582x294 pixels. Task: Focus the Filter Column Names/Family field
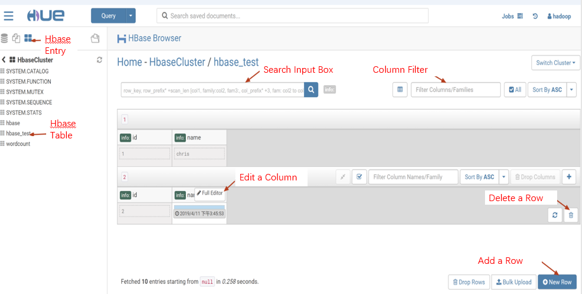click(413, 177)
